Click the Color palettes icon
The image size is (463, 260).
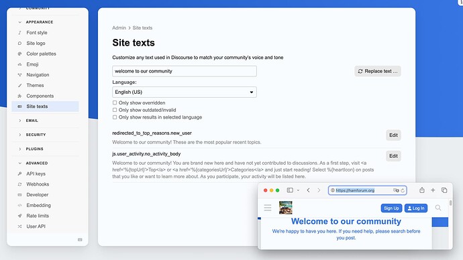tap(19, 54)
